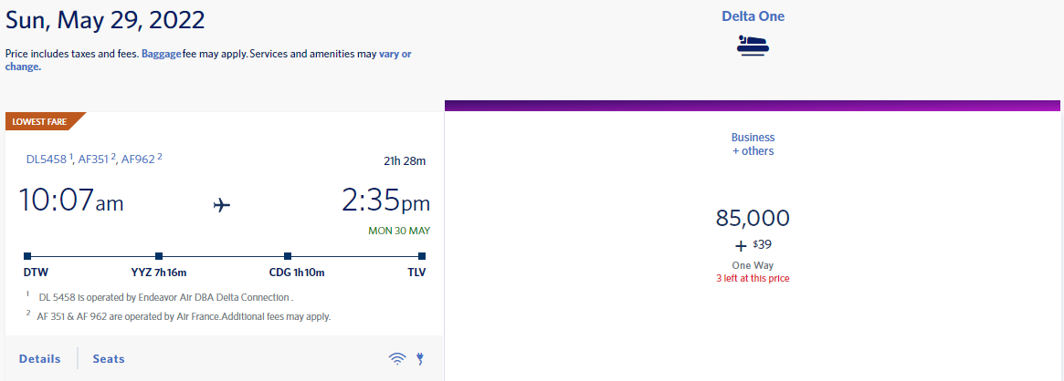
Task: Select the 85,000 miles fare
Action: (x=753, y=218)
